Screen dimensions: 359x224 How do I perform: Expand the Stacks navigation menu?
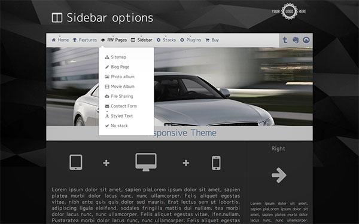point(166,40)
